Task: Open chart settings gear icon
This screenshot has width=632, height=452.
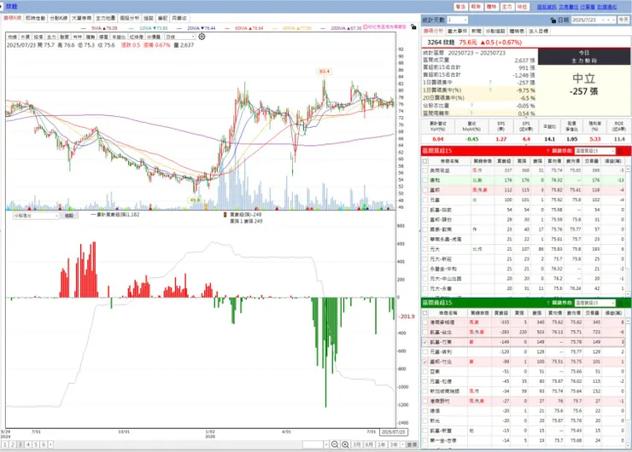Action: click(202, 37)
